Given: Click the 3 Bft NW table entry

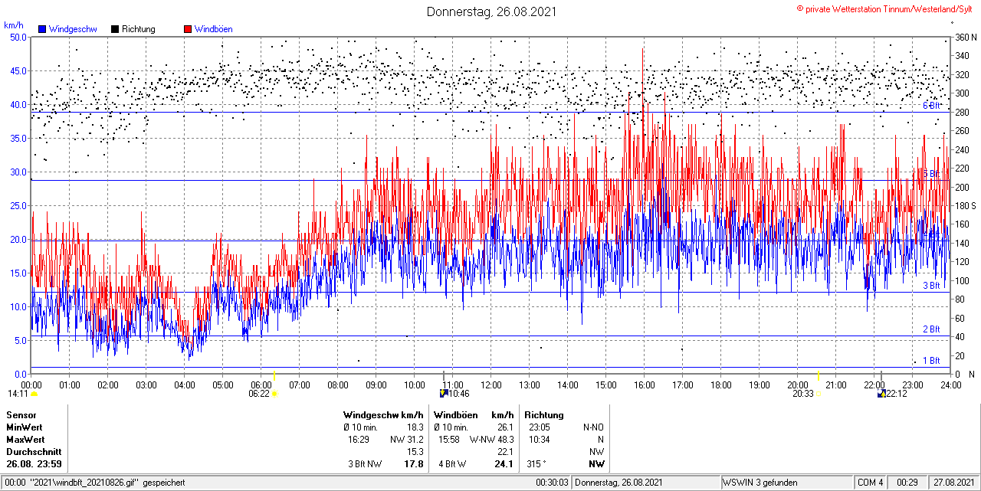Looking at the screenshot, I should click(364, 464).
